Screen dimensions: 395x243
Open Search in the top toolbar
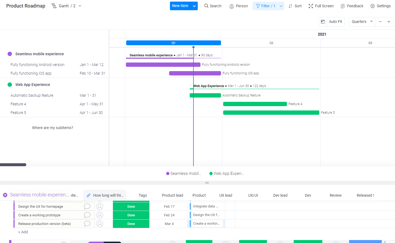(213, 6)
